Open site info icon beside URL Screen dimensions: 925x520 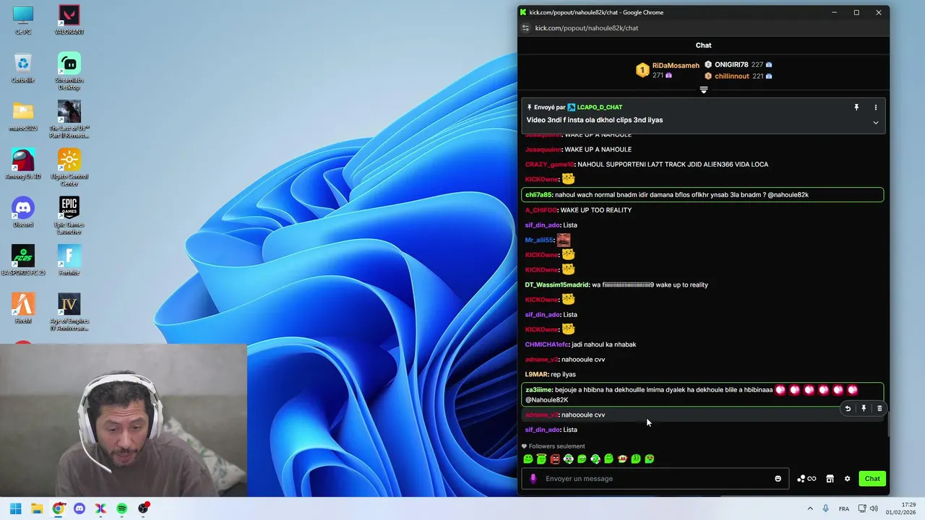pos(526,28)
